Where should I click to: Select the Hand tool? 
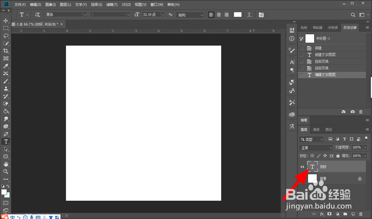[6, 164]
